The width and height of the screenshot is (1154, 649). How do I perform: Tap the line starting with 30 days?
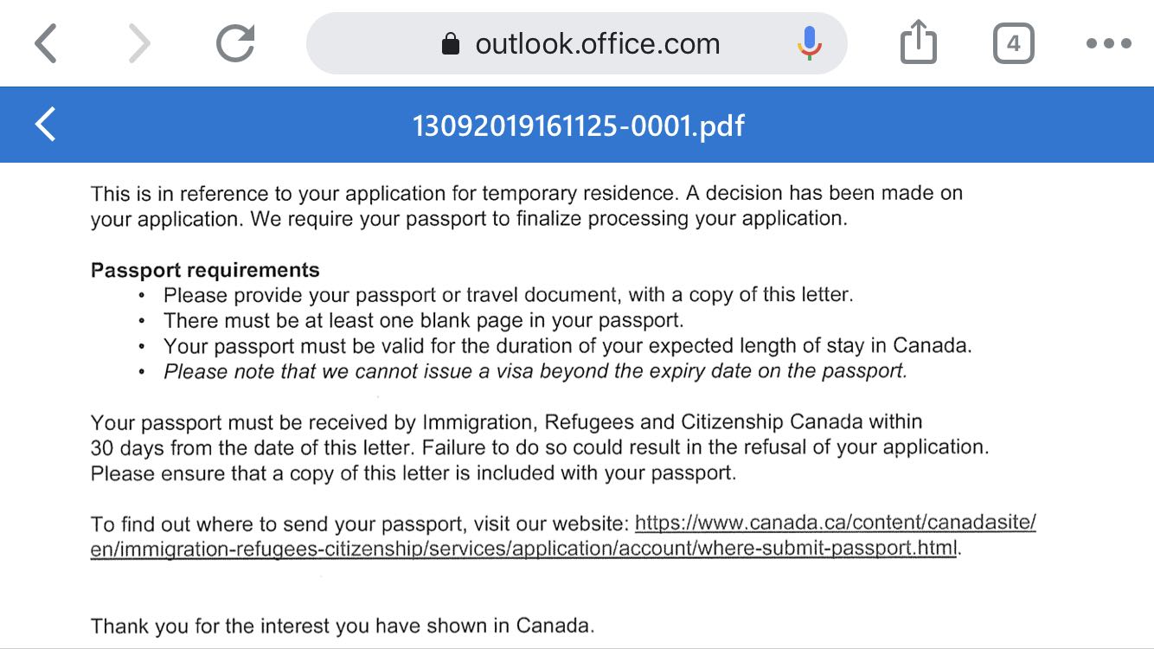pyautogui.click(x=539, y=447)
